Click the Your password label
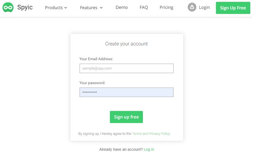The width and height of the screenshot is (254, 153). point(92,83)
